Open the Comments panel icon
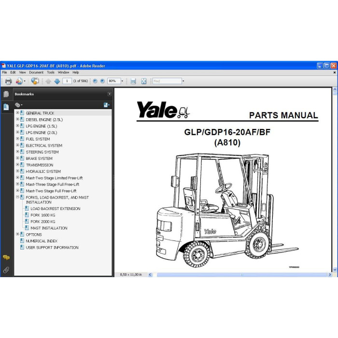Viewport: 338px width, 338px height. pyautogui.click(x=6, y=257)
